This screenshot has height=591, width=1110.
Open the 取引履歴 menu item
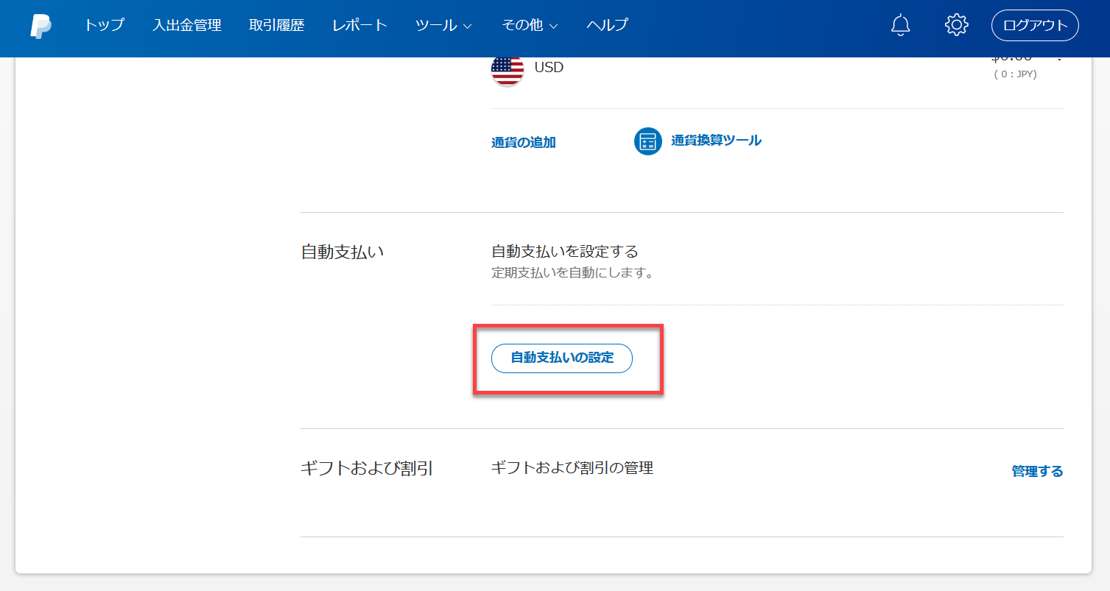[x=276, y=26]
